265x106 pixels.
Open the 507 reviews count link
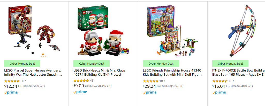(x=23, y=81)
